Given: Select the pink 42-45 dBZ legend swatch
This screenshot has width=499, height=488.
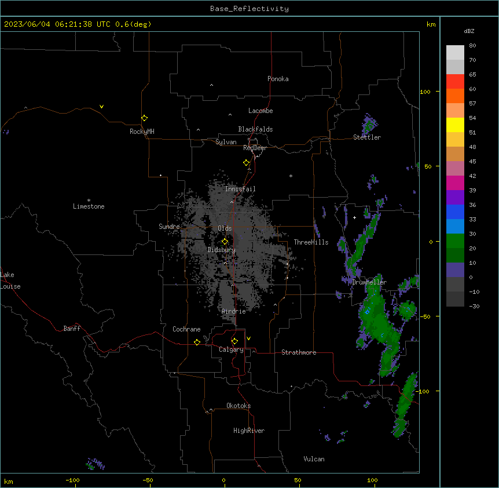Looking at the screenshot, I should pos(455,169).
